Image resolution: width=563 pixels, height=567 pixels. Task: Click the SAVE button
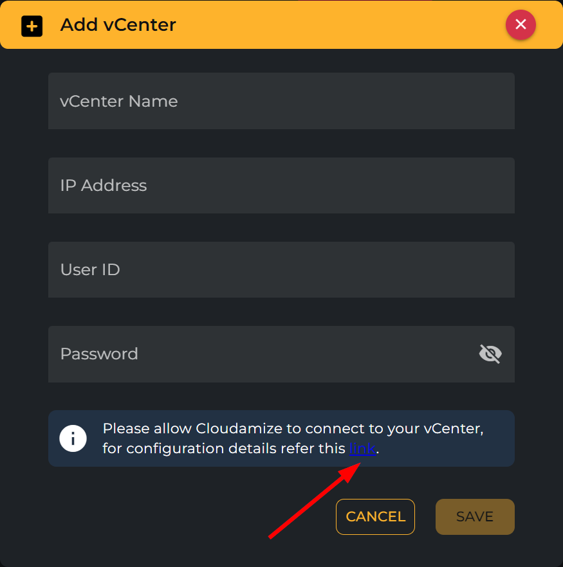[x=475, y=517]
